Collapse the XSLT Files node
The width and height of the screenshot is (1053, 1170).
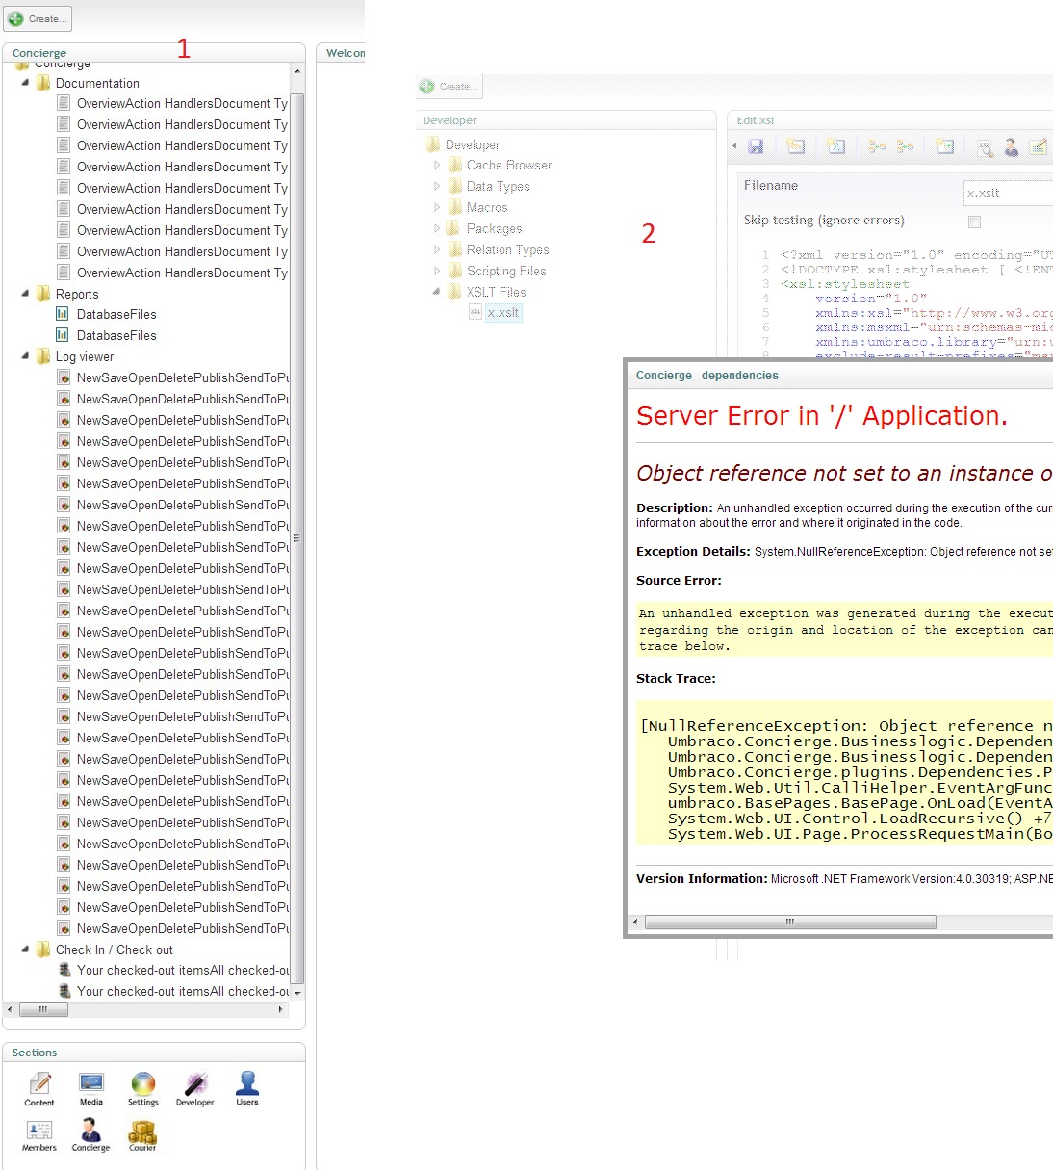coord(437,292)
